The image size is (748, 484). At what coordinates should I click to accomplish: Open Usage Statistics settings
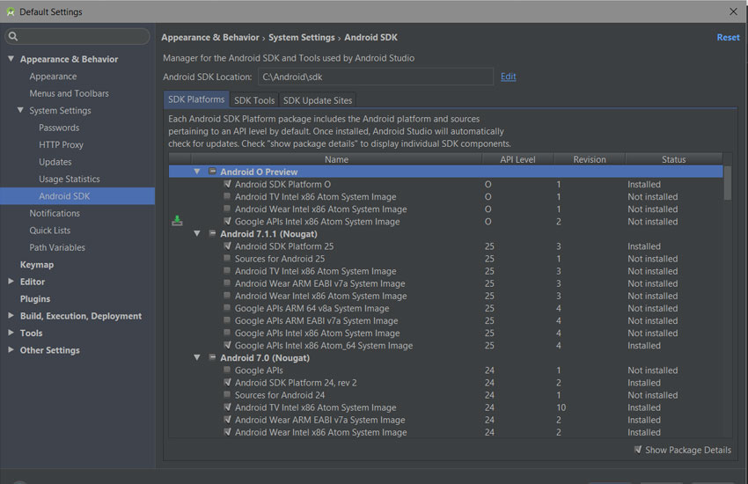(70, 180)
